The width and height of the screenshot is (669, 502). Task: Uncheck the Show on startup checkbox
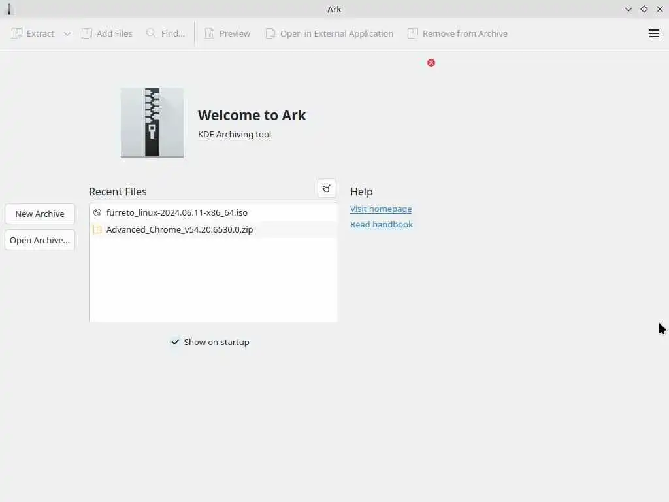coord(175,342)
